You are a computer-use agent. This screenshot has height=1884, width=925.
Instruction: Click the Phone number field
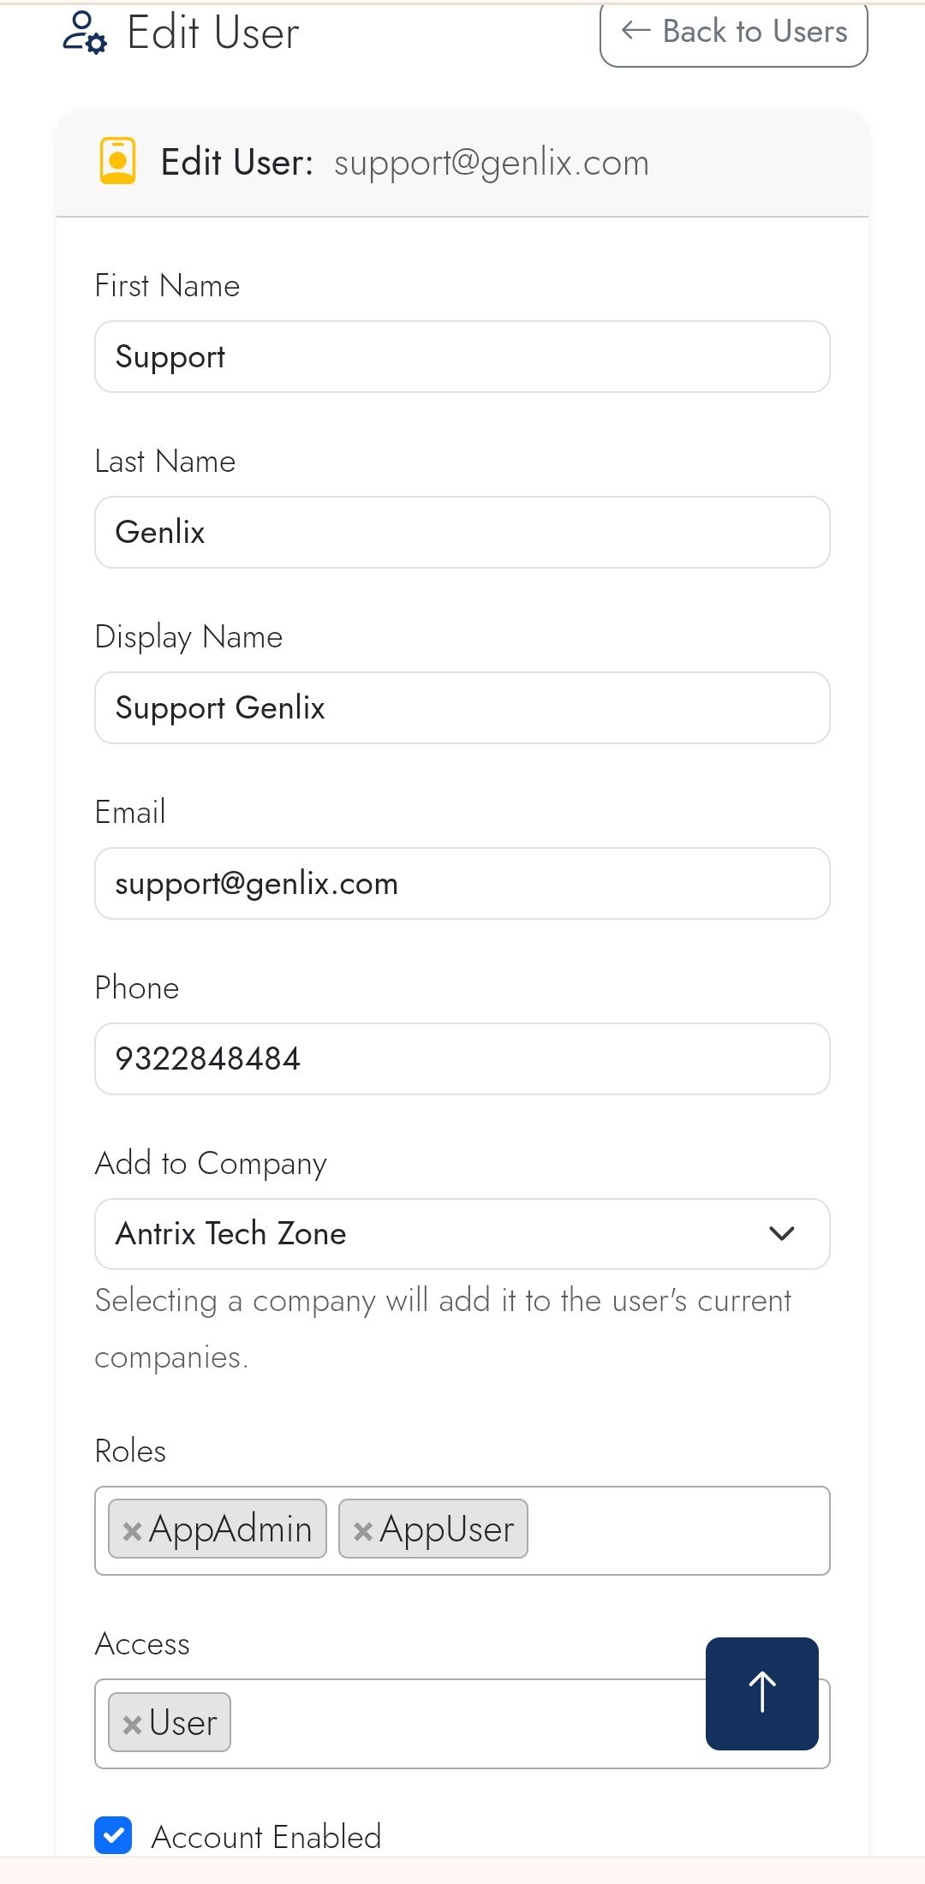click(x=462, y=1059)
